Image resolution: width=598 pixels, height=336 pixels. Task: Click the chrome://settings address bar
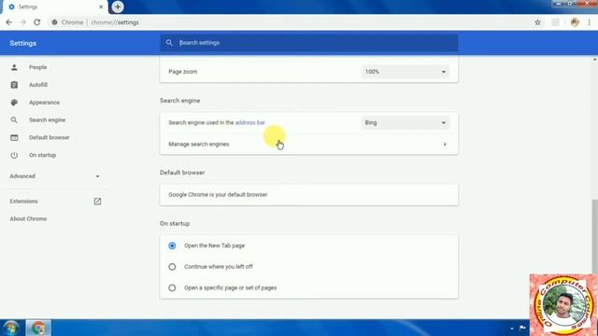tap(115, 22)
